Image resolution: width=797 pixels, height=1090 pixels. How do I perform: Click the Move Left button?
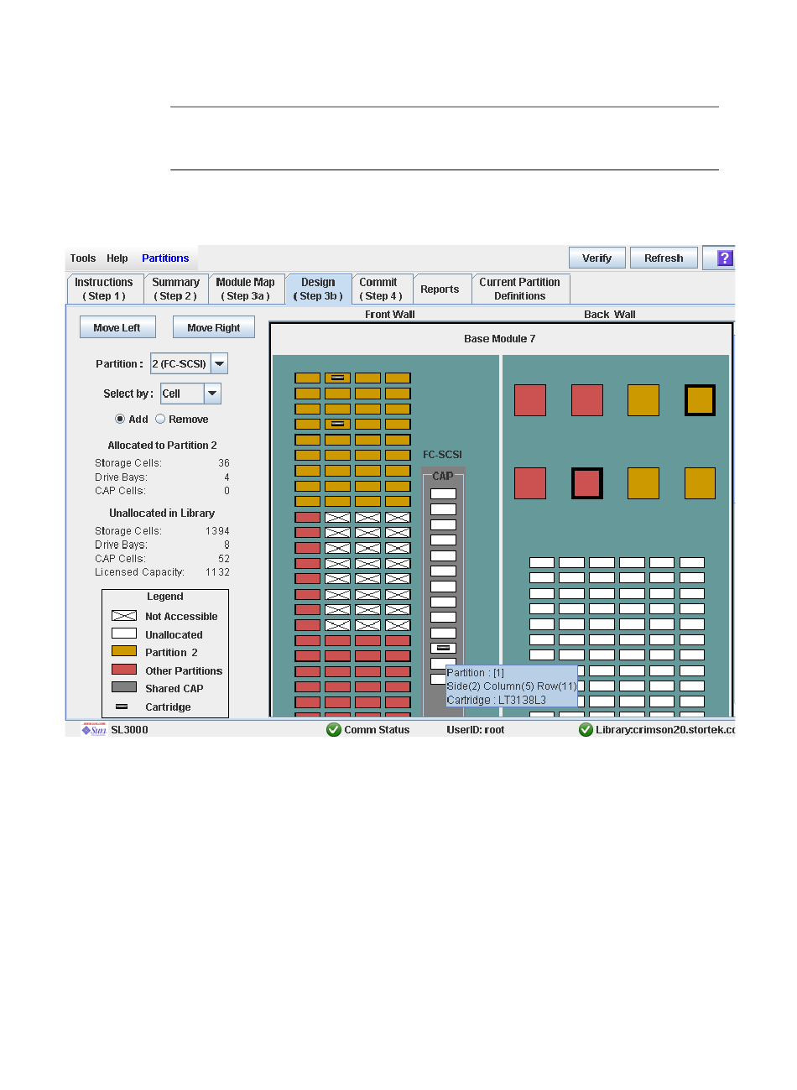coord(117,327)
